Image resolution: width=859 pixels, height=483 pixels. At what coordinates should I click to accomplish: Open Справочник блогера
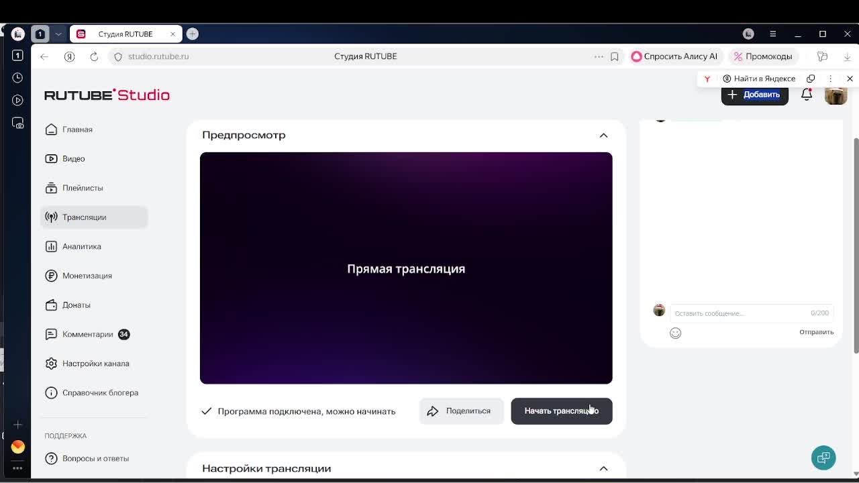94,392
